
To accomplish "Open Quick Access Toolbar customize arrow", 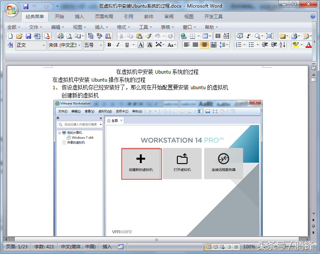I will (x=57, y=6).
